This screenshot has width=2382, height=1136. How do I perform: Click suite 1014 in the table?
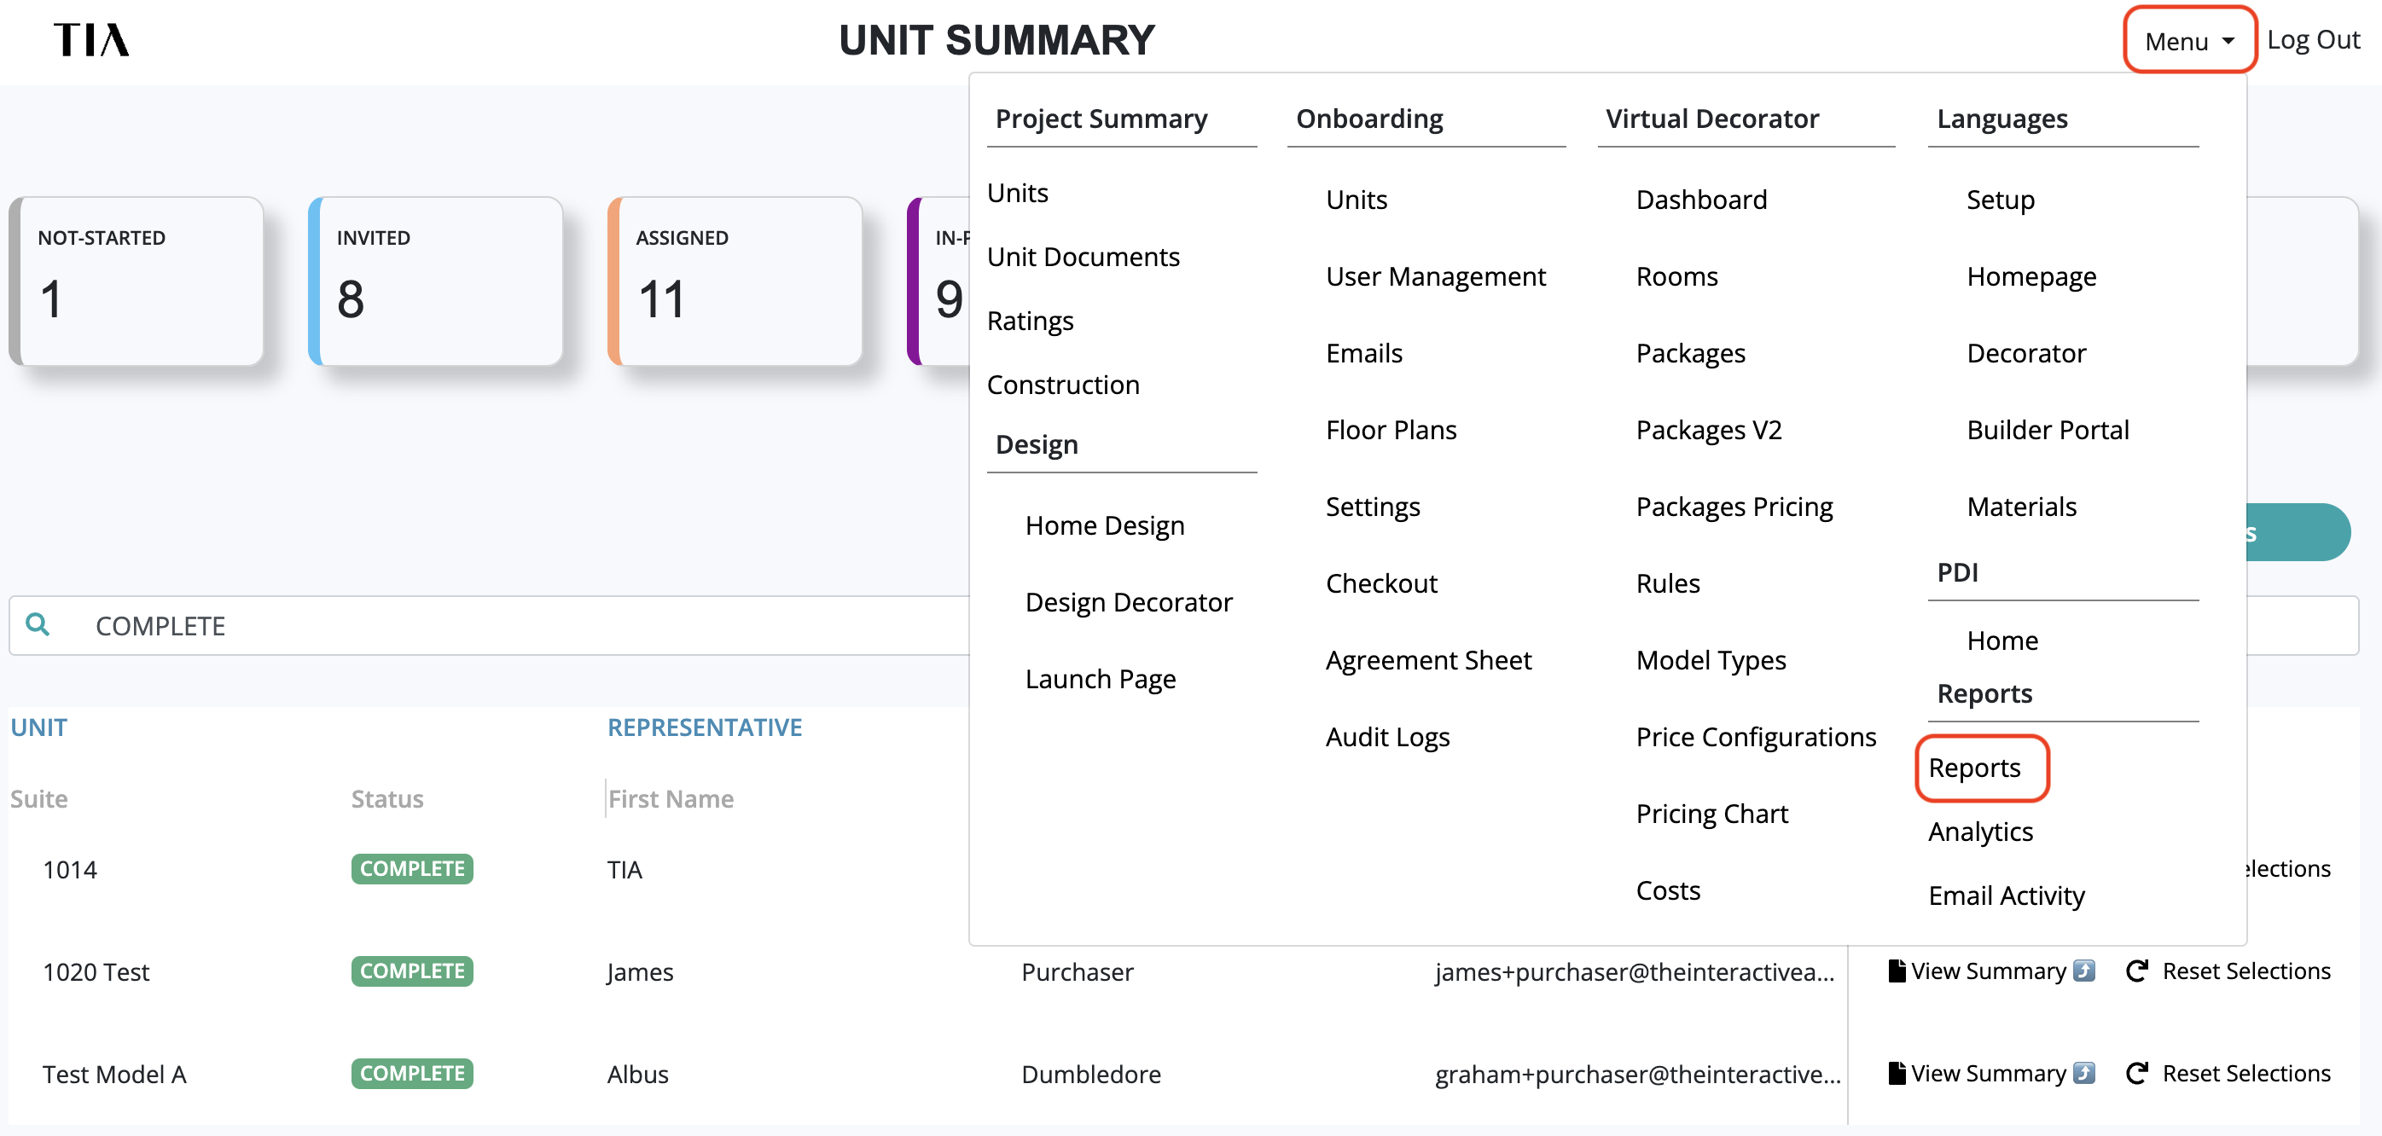(69, 869)
